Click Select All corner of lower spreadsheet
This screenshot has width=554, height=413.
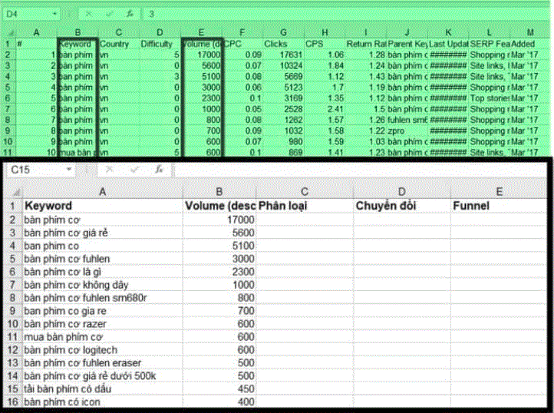pos(13,191)
